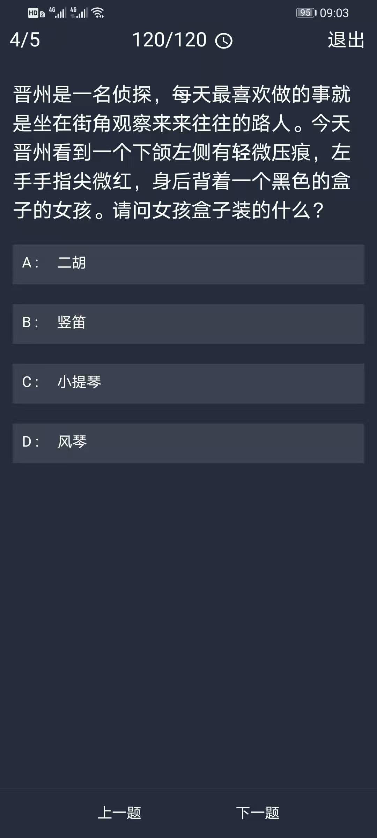Tap the battery level indicator
The height and width of the screenshot is (838, 377).
click(306, 13)
